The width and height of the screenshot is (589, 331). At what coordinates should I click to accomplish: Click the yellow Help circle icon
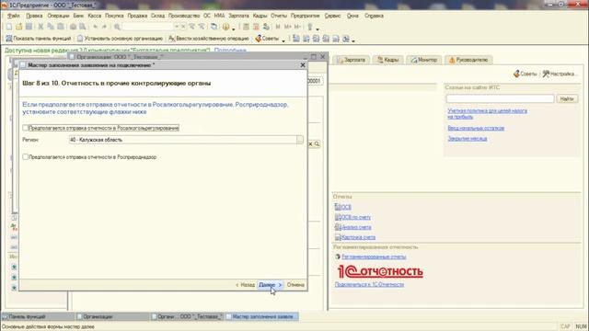(x=225, y=27)
